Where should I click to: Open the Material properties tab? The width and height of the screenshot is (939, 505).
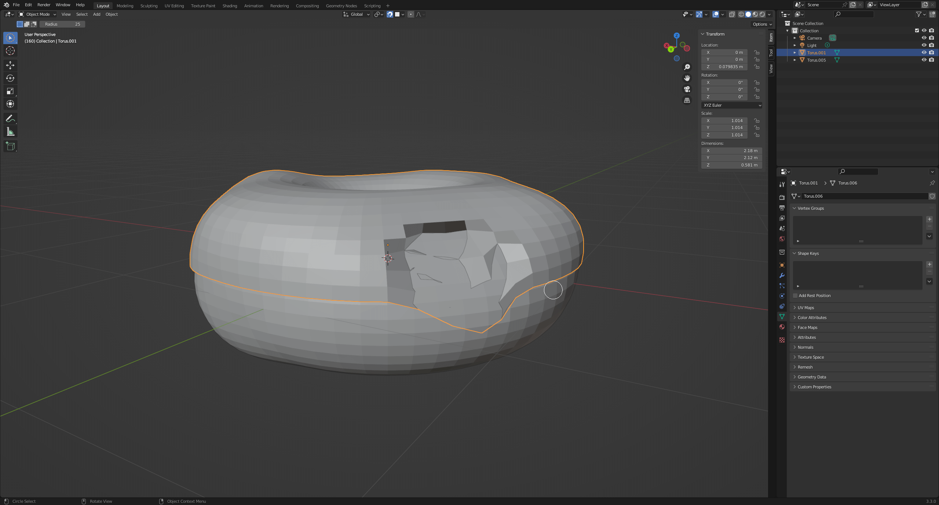tap(782, 327)
